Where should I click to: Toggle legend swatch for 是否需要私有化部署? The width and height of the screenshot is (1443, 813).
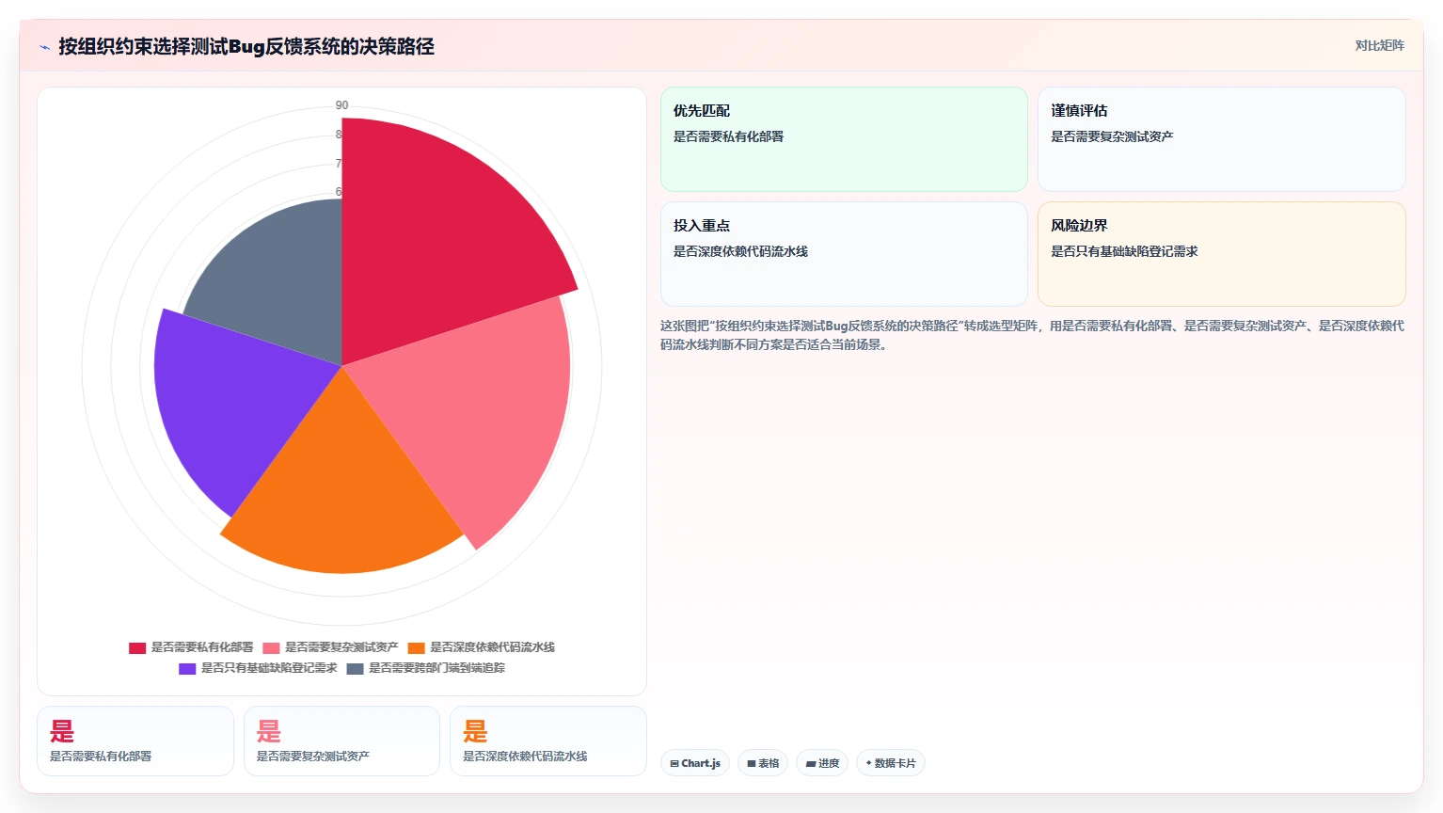click(x=137, y=647)
